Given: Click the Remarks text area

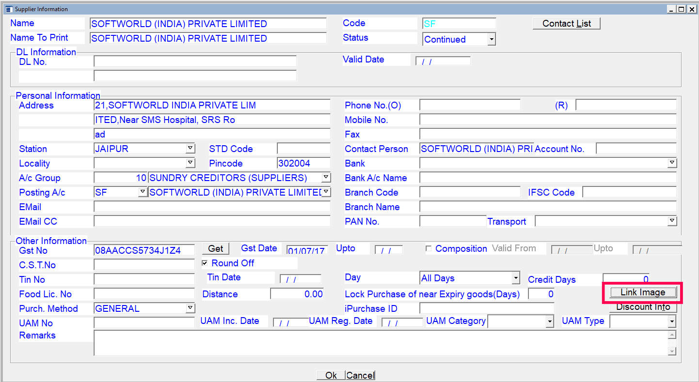Looking at the screenshot, I should pyautogui.click(x=381, y=343).
